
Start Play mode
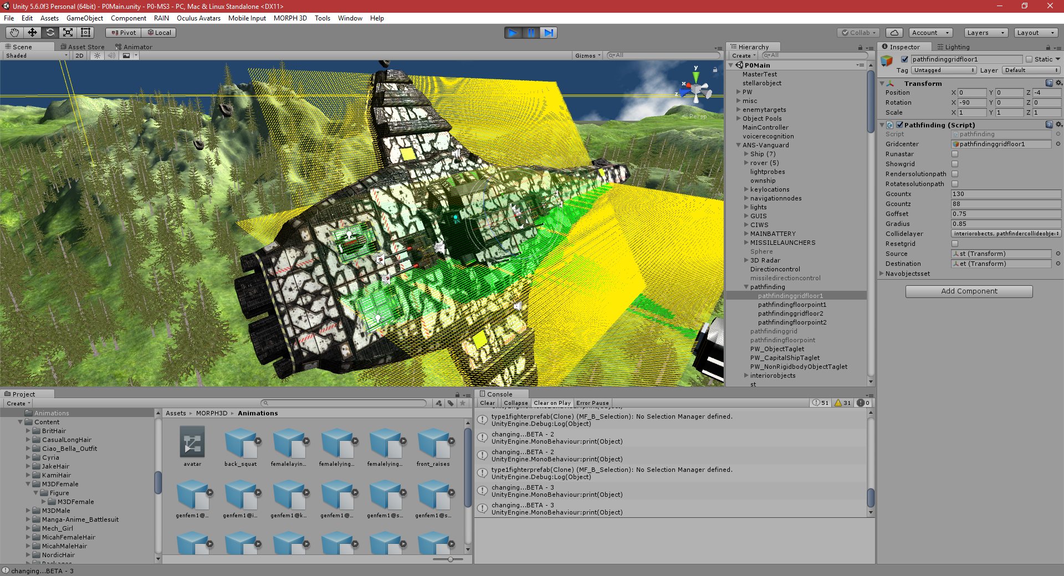coord(513,33)
